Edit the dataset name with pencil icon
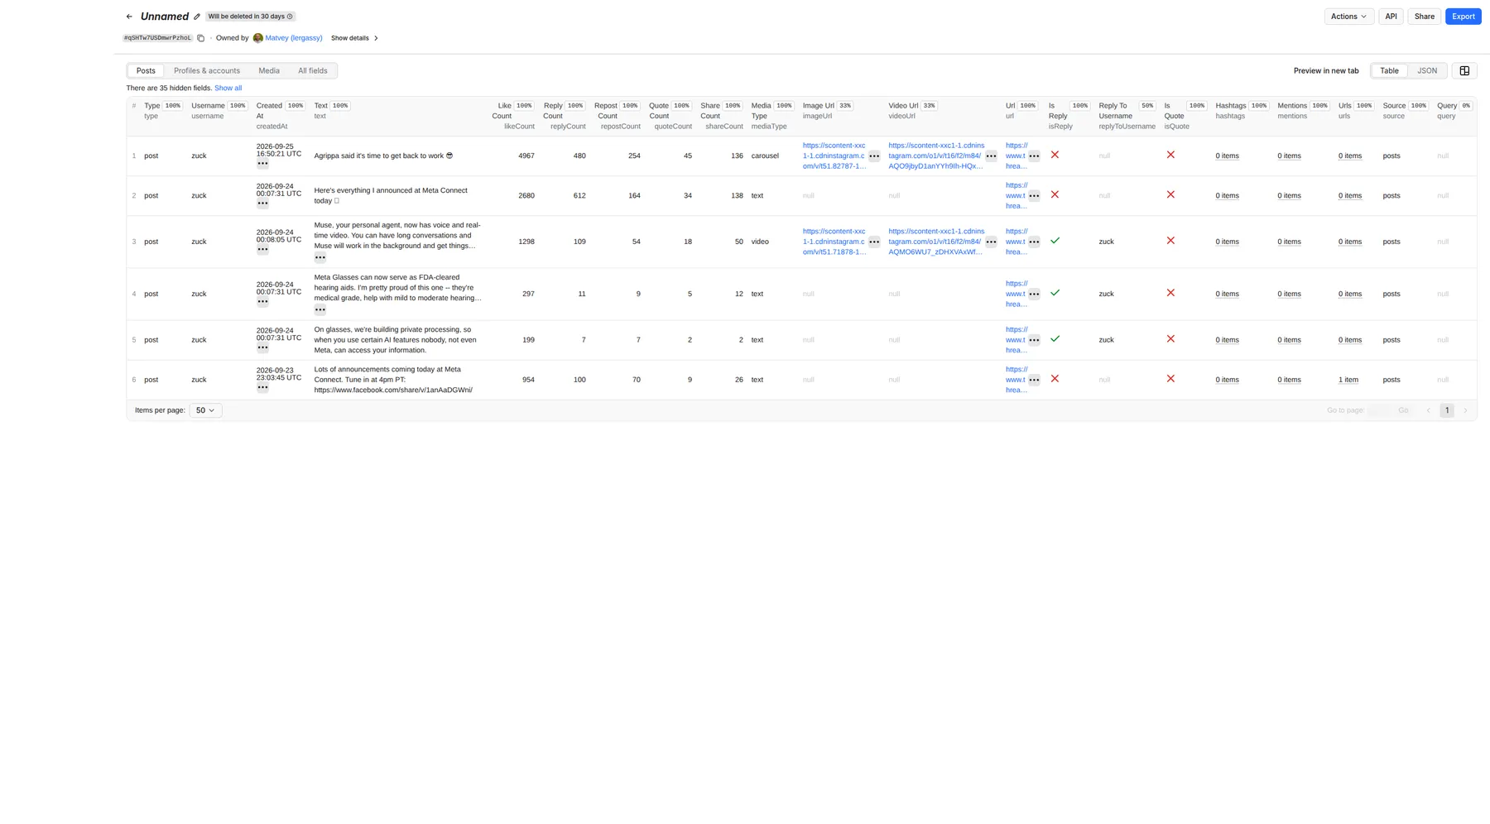This screenshot has width=1490, height=824. (x=197, y=17)
